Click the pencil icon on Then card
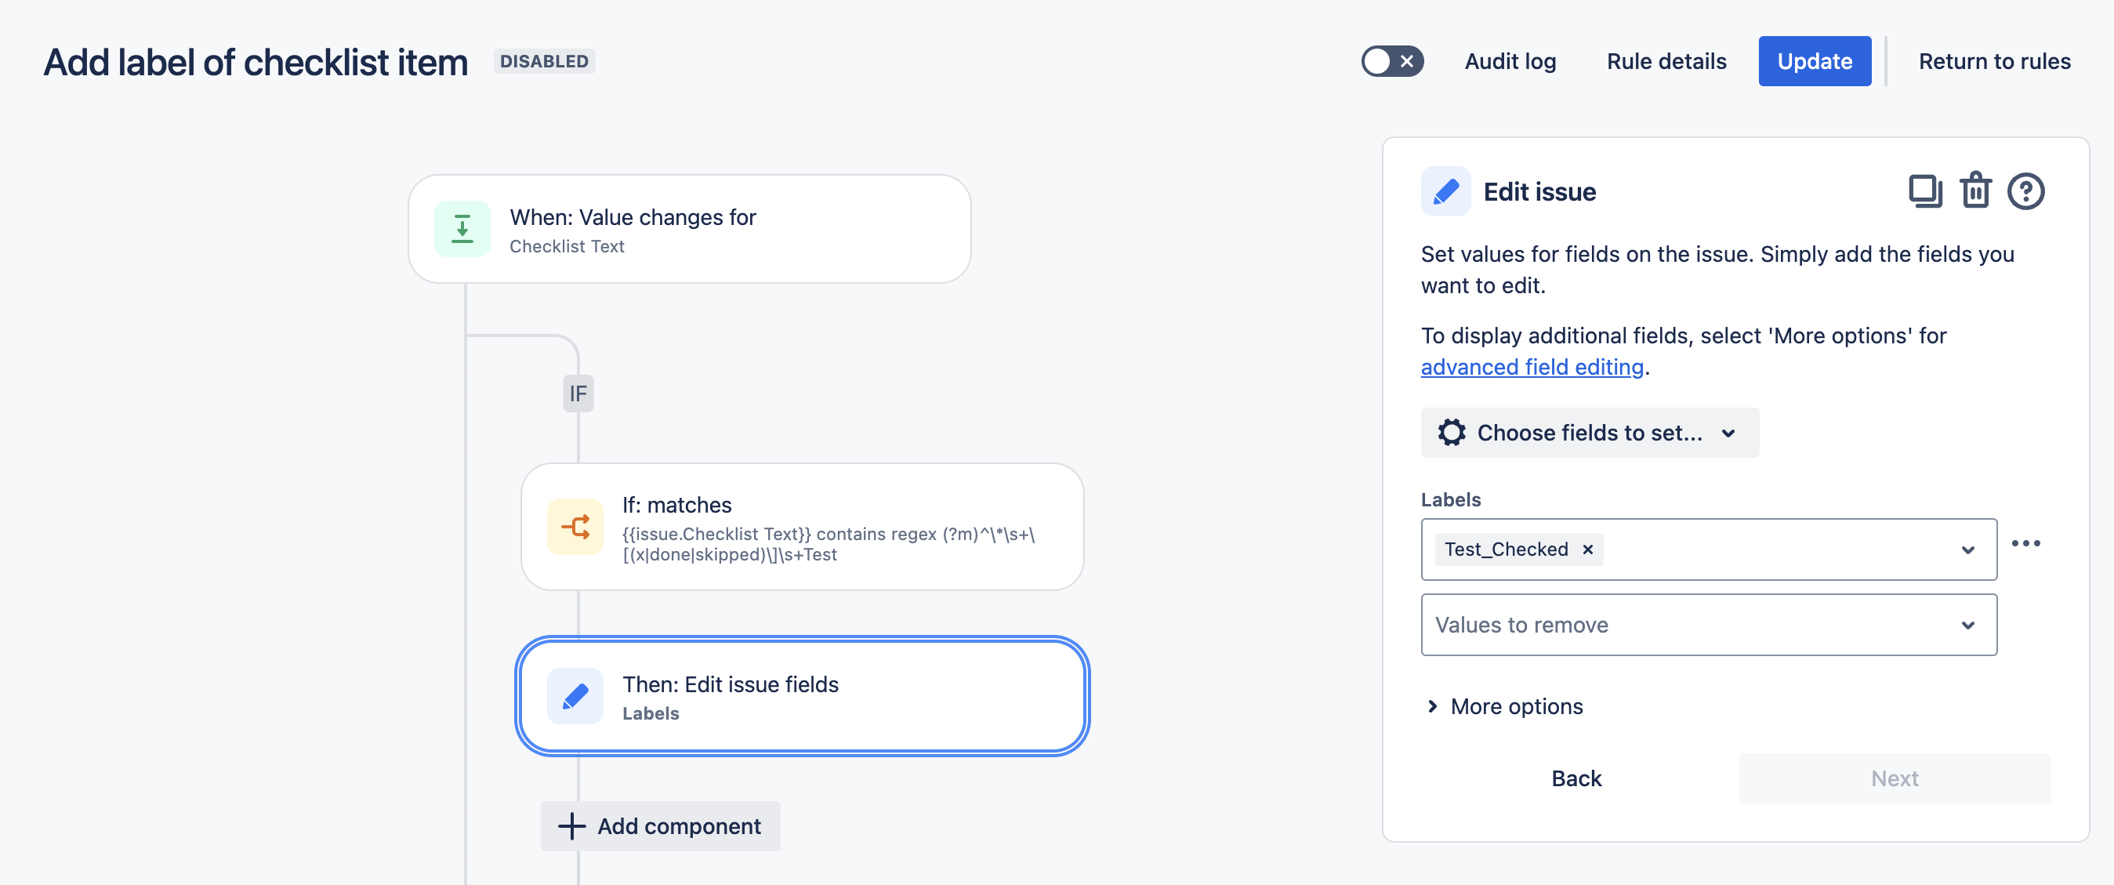2114x885 pixels. [575, 696]
